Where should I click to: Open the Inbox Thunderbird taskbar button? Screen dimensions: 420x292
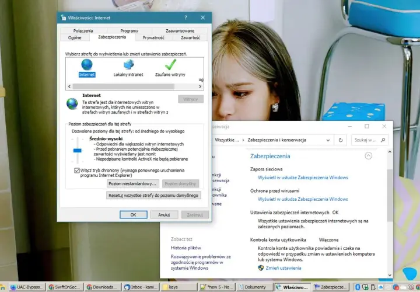click(141, 287)
